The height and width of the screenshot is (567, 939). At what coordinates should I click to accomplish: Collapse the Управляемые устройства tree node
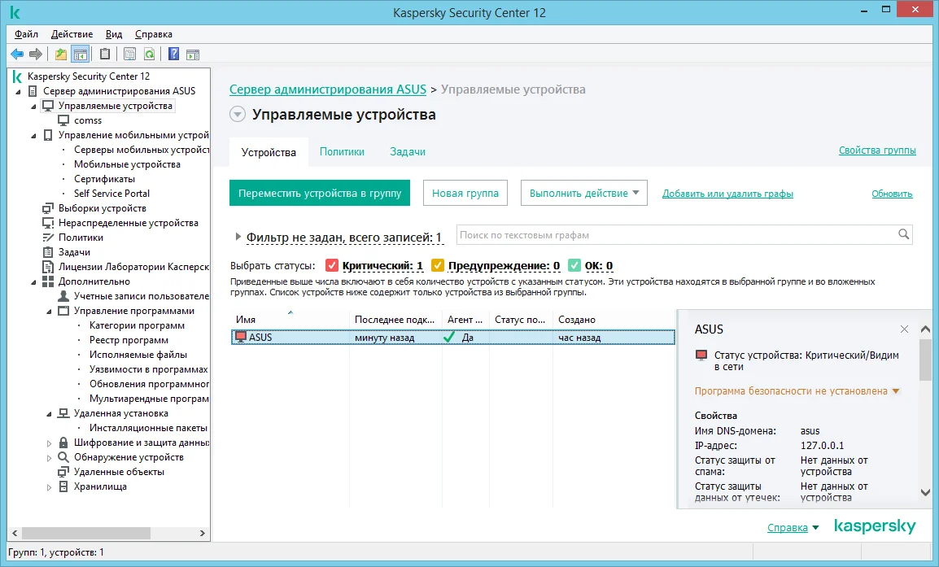pyautogui.click(x=33, y=107)
